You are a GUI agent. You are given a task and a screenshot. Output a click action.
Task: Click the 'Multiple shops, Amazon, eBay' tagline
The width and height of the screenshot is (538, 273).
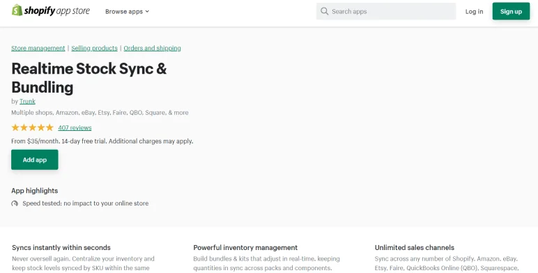tap(100, 113)
